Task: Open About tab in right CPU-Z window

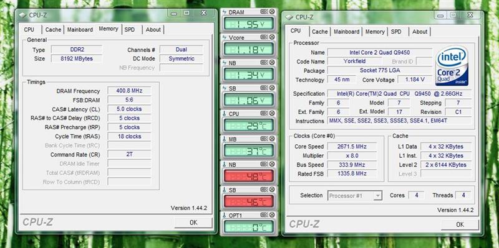Action: coord(419,32)
